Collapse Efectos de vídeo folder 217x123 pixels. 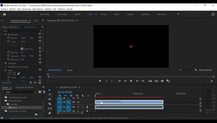click(x=2, y=101)
